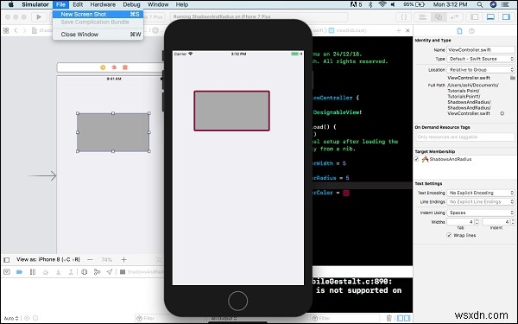Toggle the Navigator panel

[x=474, y=17]
